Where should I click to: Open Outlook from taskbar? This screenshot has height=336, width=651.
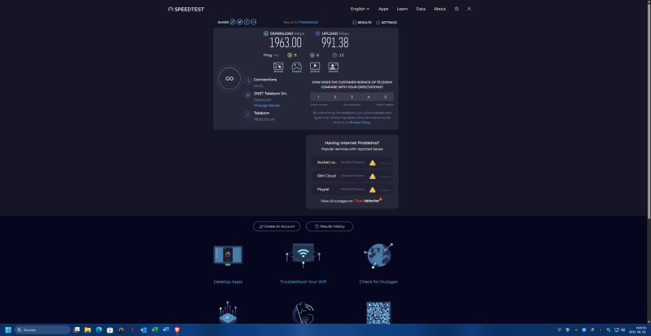[x=144, y=329]
